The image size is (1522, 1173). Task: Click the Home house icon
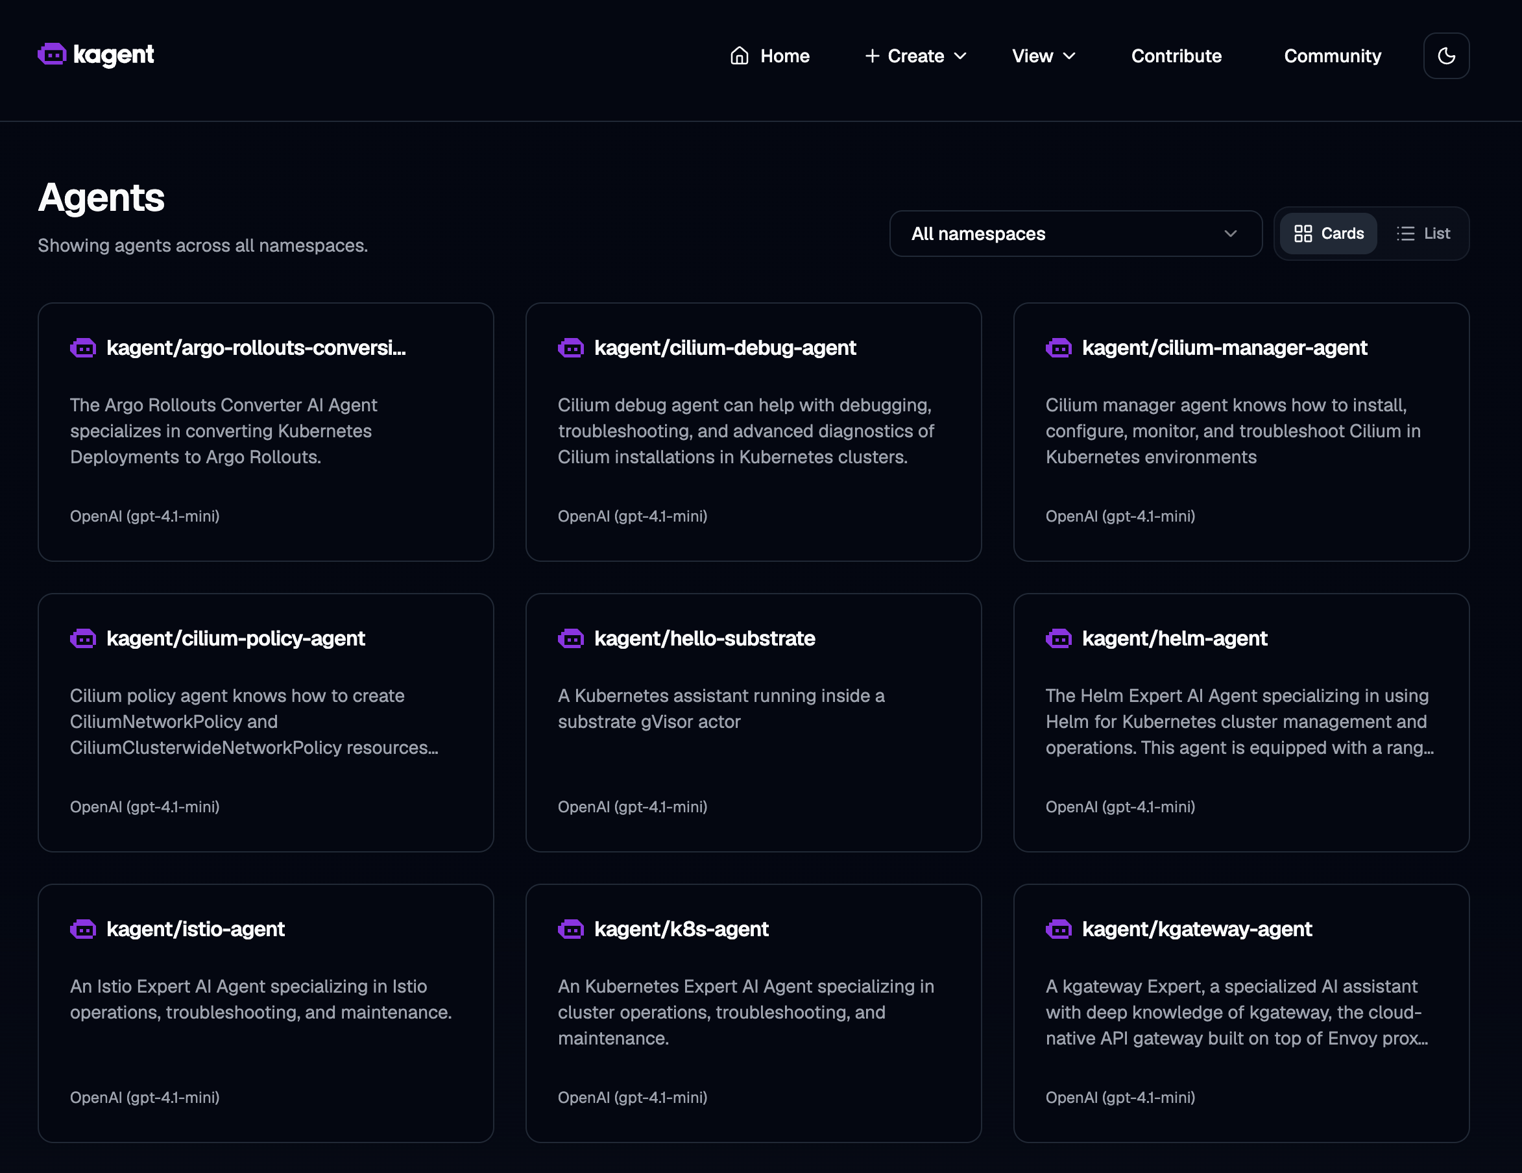coord(740,56)
